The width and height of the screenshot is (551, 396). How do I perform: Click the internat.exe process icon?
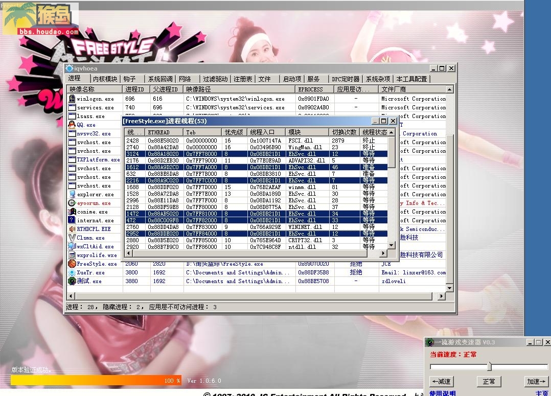[72, 220]
